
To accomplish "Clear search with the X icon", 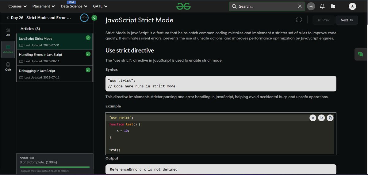I will click(300, 6).
